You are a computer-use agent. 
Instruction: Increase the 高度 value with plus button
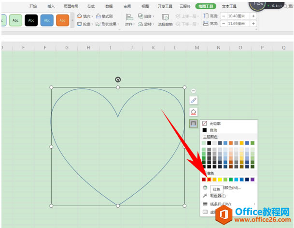point(253,16)
